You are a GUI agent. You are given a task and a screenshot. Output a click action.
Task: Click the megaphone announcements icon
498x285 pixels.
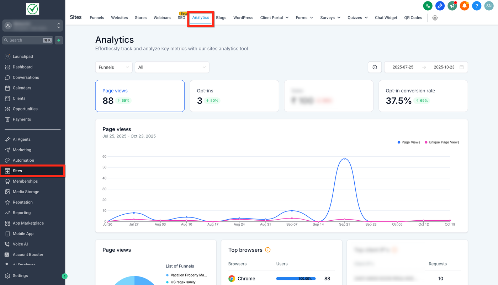(452, 6)
